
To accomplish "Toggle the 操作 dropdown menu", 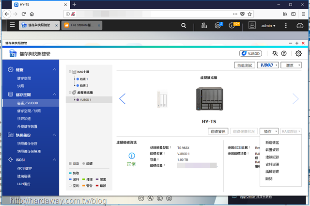I will click(x=269, y=131).
